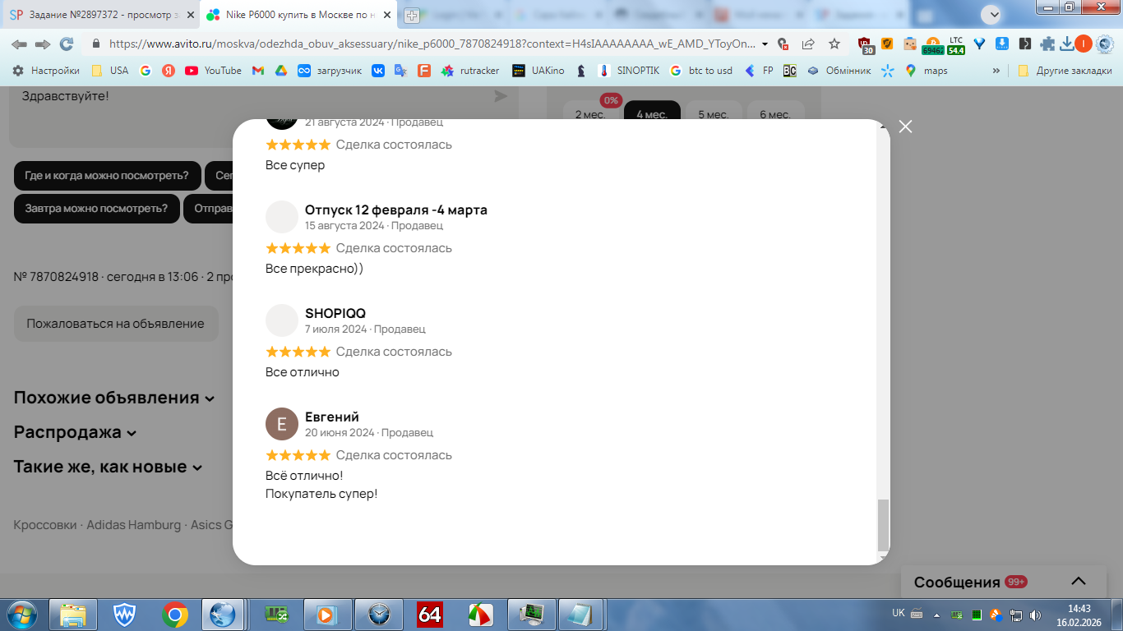Expand the Распродажа section

click(x=75, y=432)
